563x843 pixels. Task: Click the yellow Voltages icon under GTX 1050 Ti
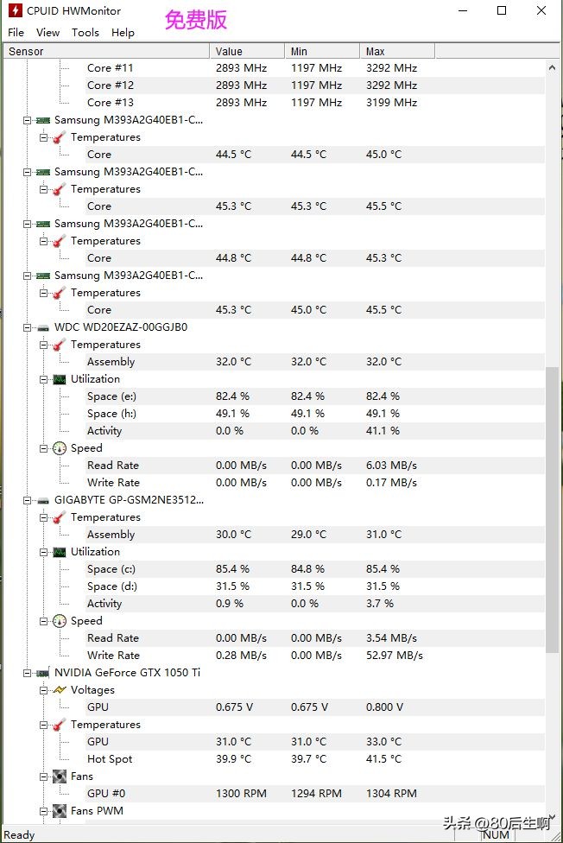click(59, 689)
